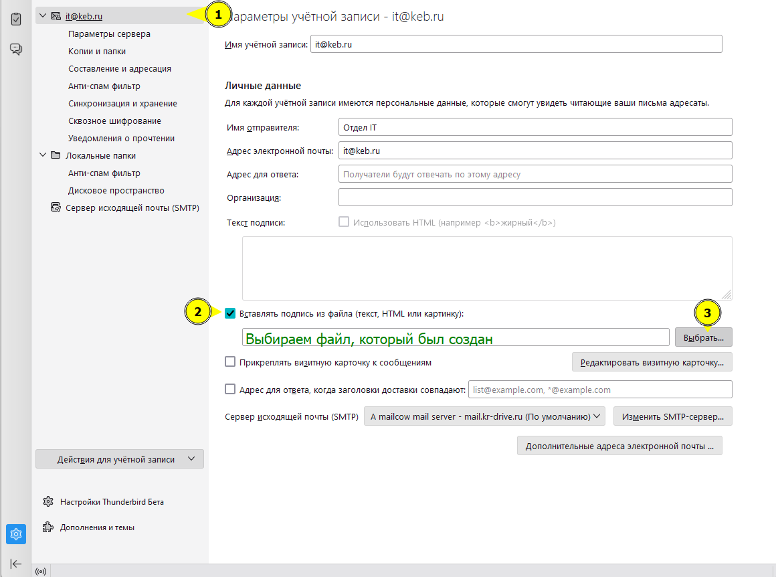The width and height of the screenshot is (776, 577).
Task: Toggle reply address when headers match
Action: point(230,389)
